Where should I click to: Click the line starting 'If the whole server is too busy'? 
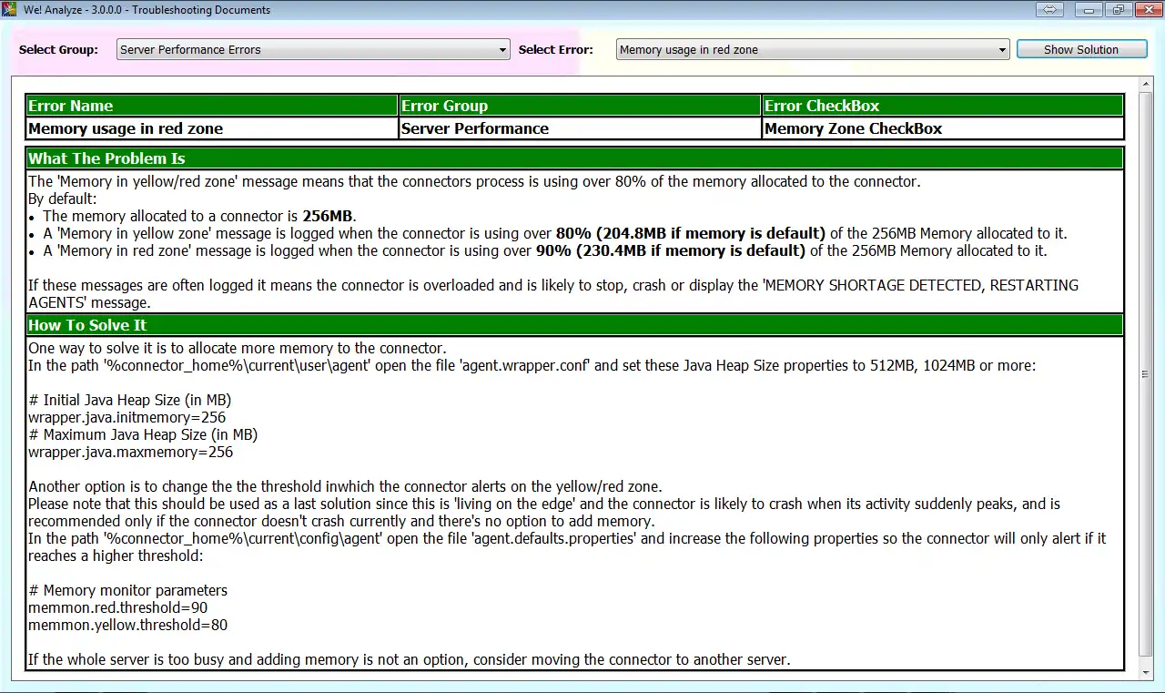(x=410, y=659)
